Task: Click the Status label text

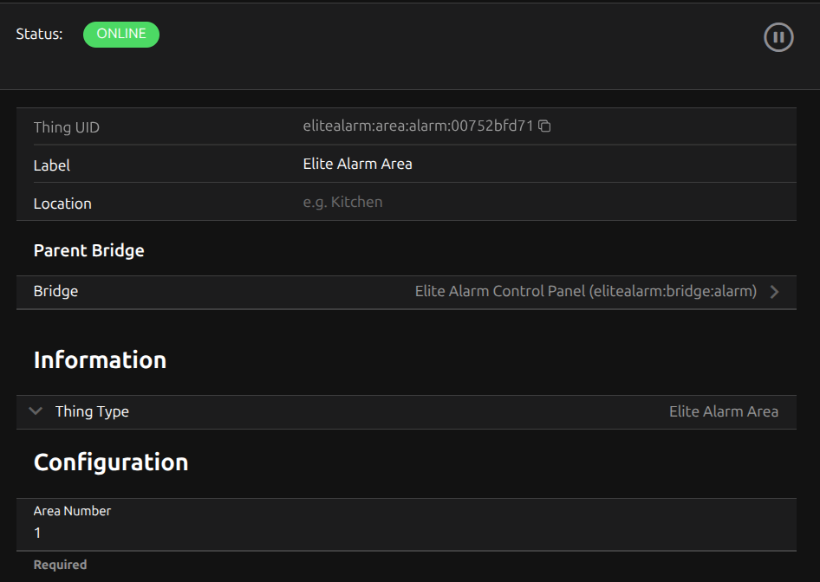Action: tap(40, 35)
